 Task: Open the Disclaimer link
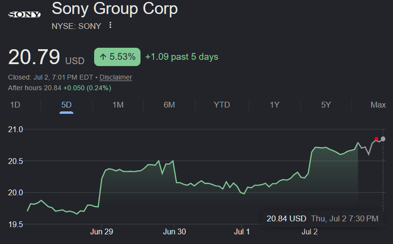click(115, 77)
